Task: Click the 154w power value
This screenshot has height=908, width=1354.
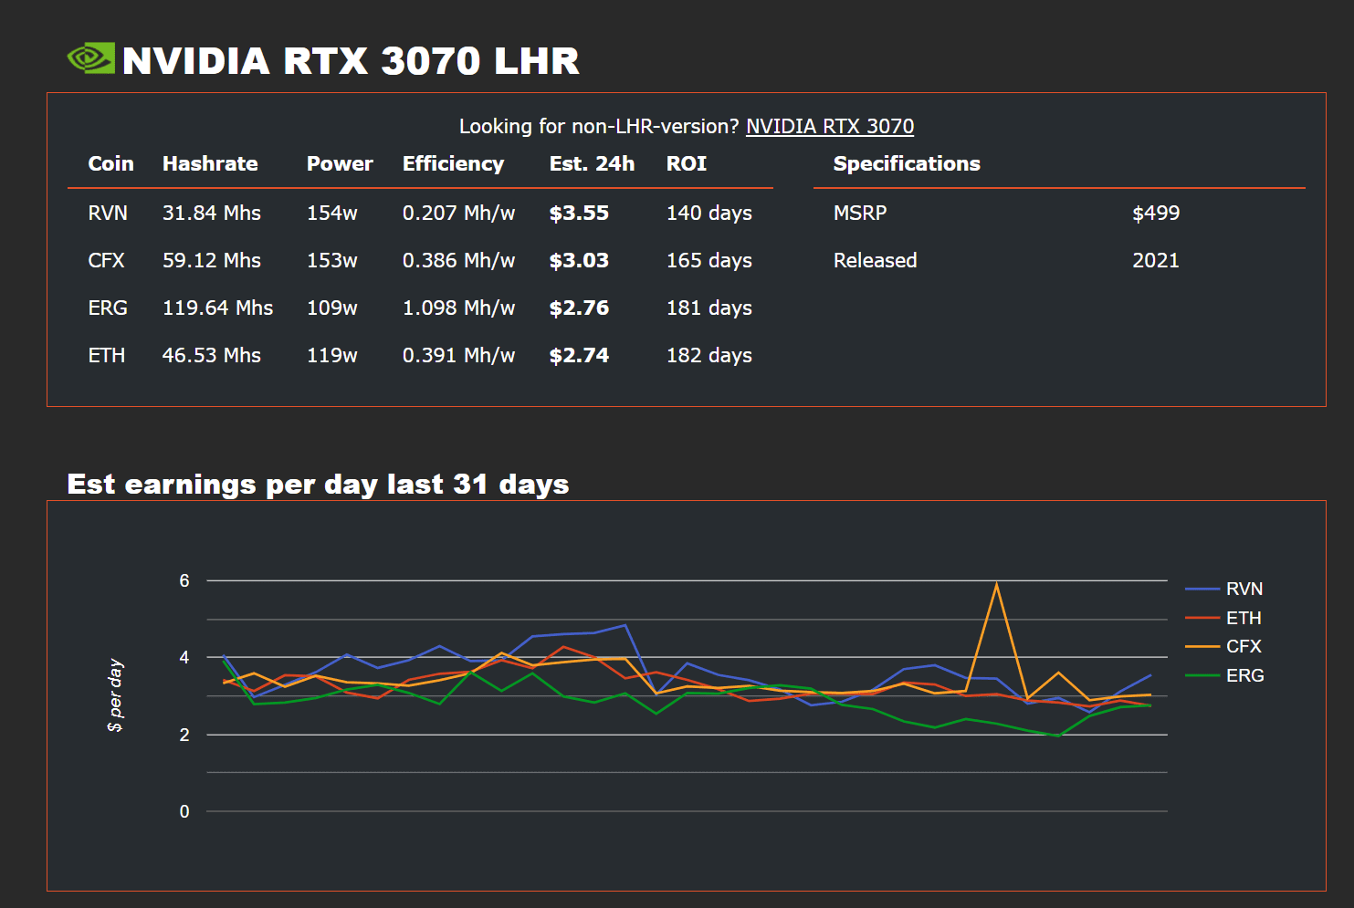Action: click(x=332, y=213)
